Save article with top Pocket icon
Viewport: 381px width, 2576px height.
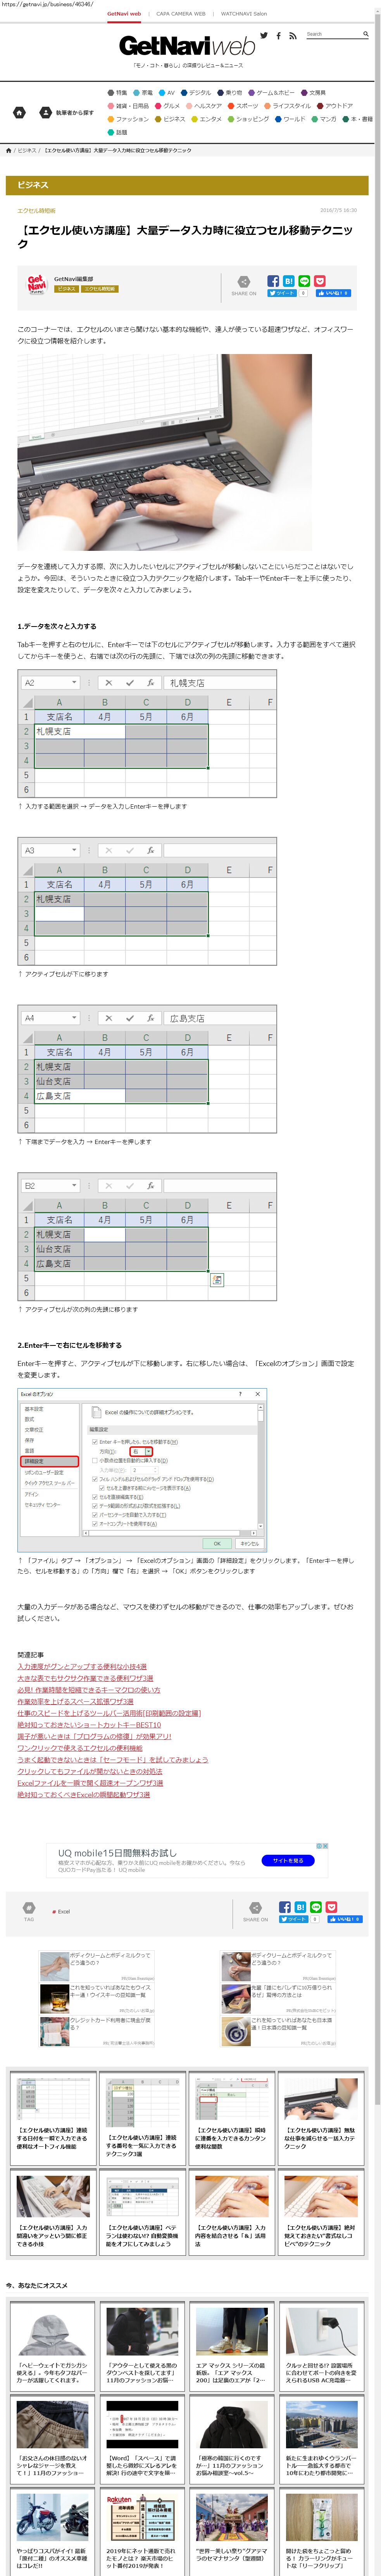point(320,281)
